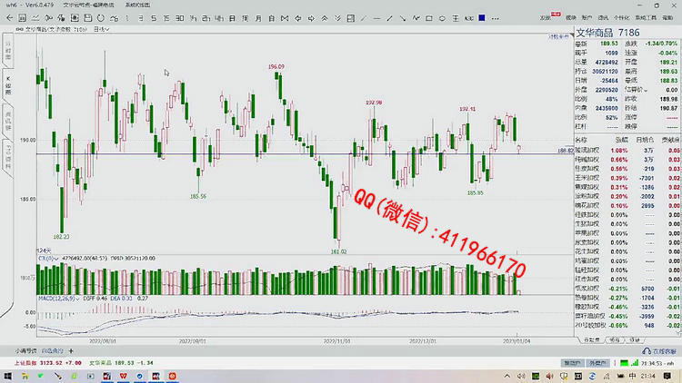This screenshot has height=383, width=682.
Task: Select the zigzag wave drawing tool
Action: click(416, 18)
